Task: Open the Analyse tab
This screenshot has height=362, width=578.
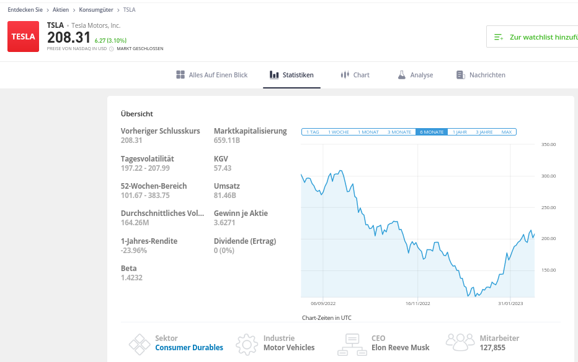Action: pyautogui.click(x=416, y=75)
